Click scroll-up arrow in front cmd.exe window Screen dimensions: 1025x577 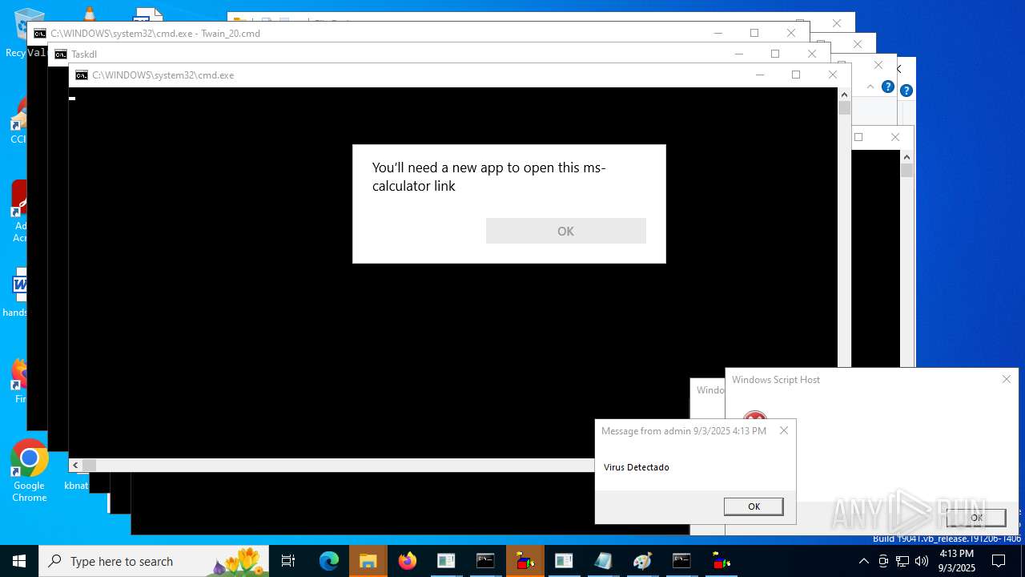click(844, 95)
